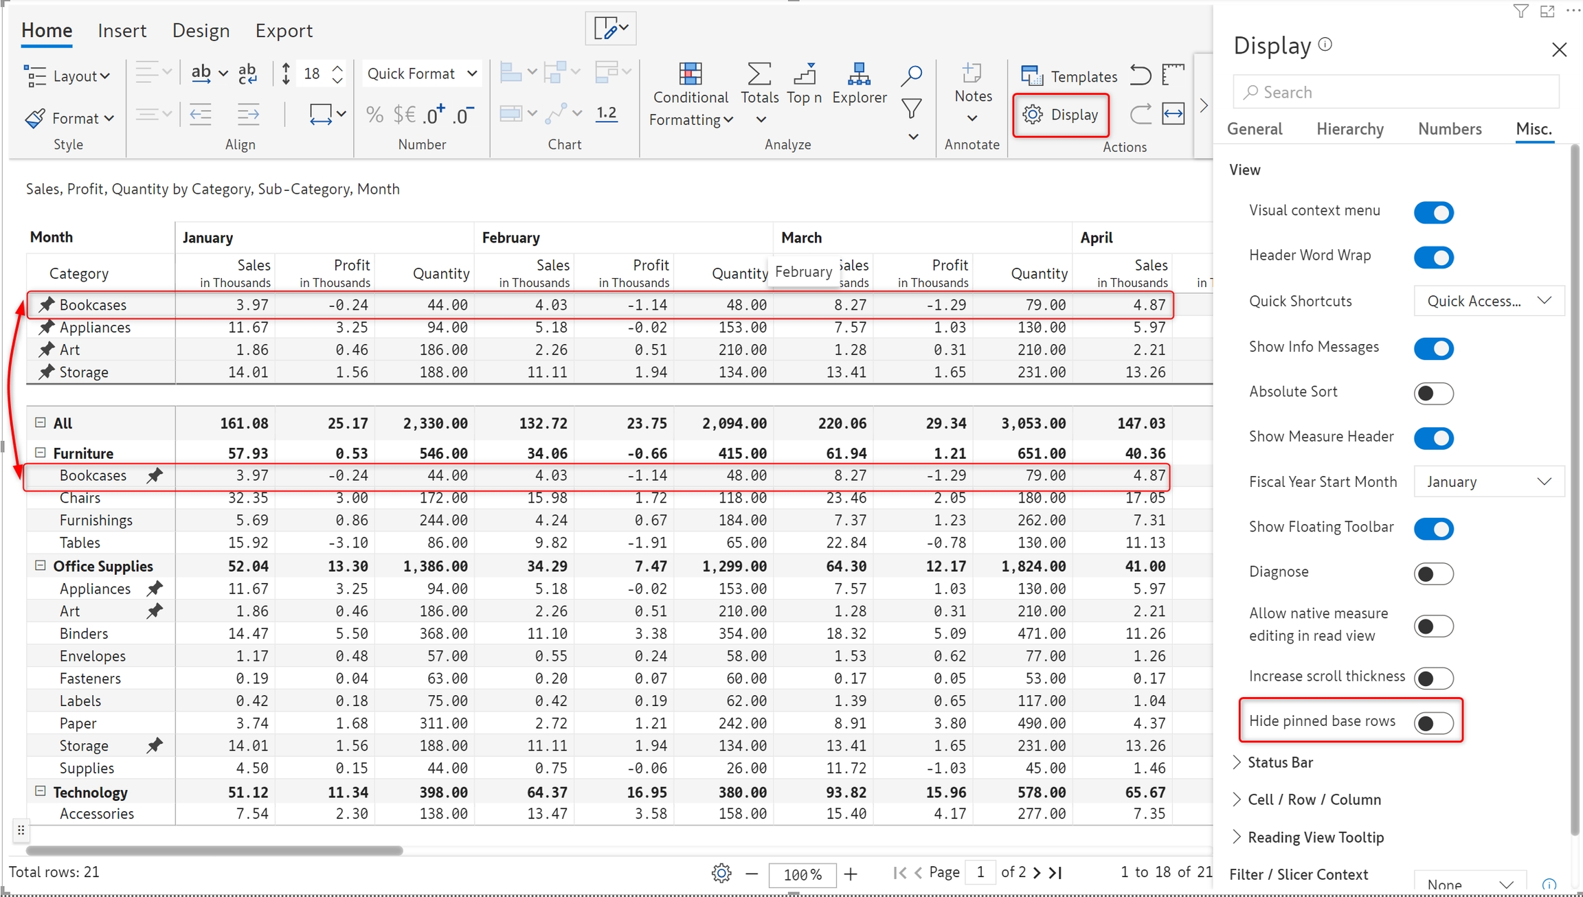This screenshot has height=897, width=1583.
Task: Click the search magnifier icon in ribbon
Action: [911, 74]
